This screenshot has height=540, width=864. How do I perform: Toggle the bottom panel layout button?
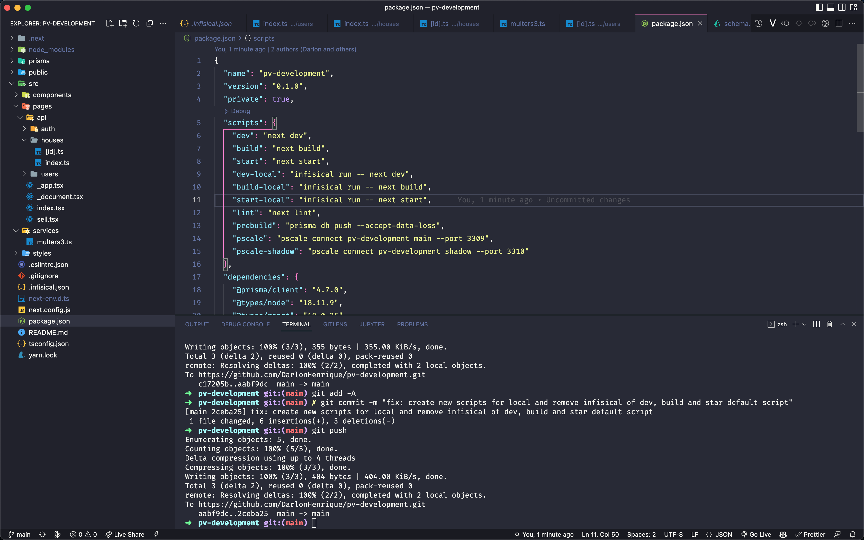pyautogui.click(x=830, y=7)
